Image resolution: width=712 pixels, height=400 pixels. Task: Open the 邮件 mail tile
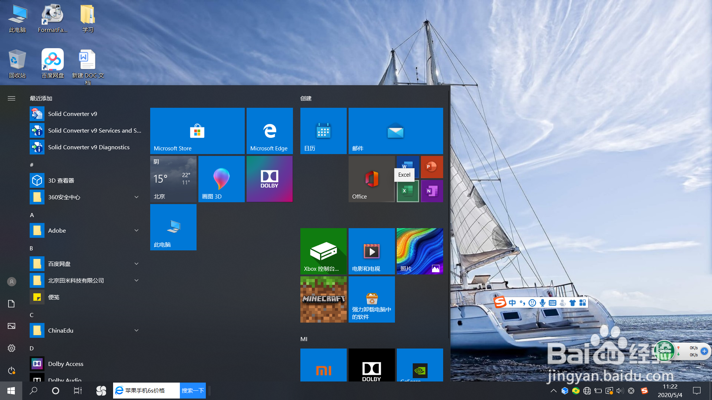tap(396, 131)
